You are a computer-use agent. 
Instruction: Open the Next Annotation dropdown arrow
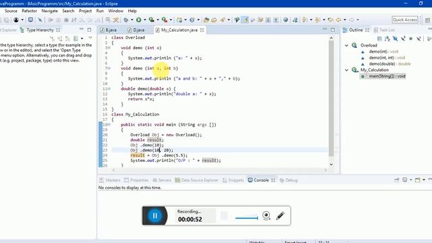click(310, 20)
